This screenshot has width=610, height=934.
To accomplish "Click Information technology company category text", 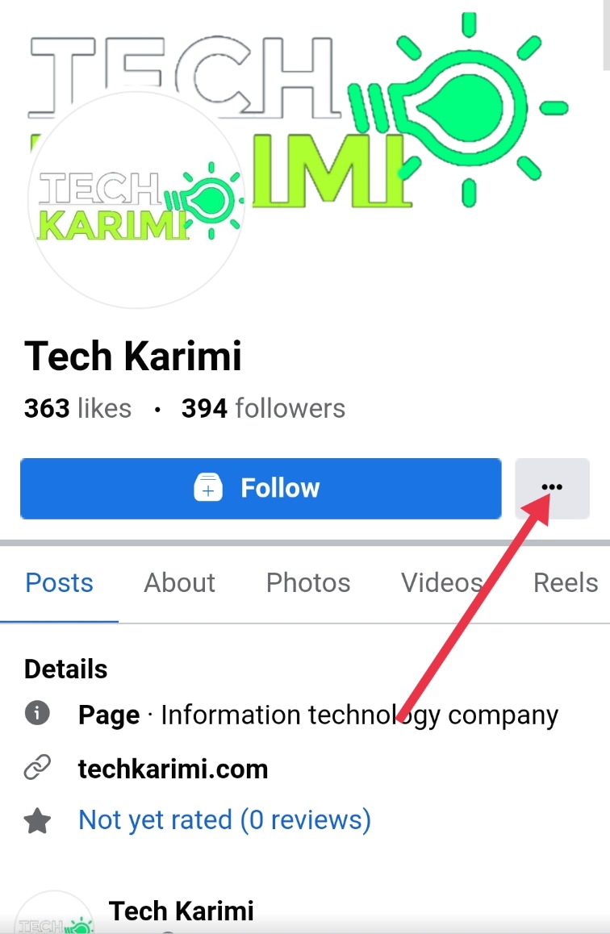I will pos(360,715).
